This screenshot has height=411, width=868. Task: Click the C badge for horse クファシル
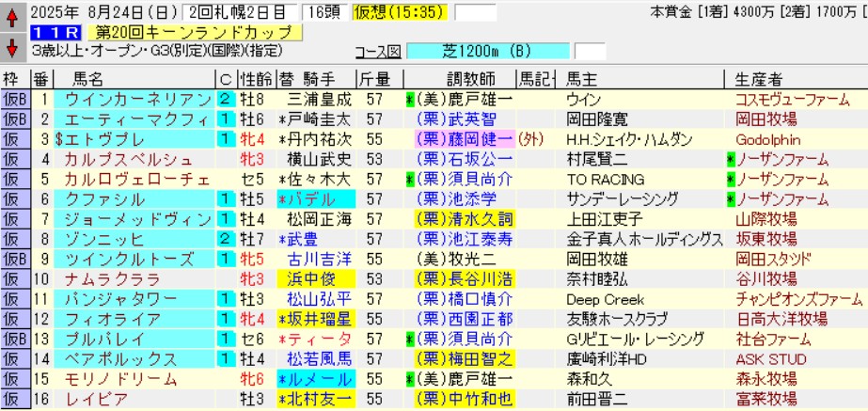pyautogui.click(x=226, y=198)
